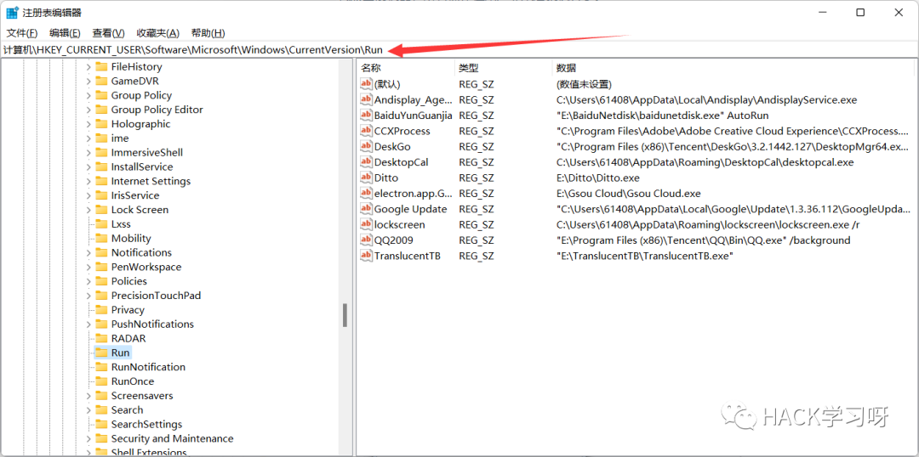Select DeskGo entry's ab icon
This screenshot has height=457, width=919.
pyautogui.click(x=366, y=147)
